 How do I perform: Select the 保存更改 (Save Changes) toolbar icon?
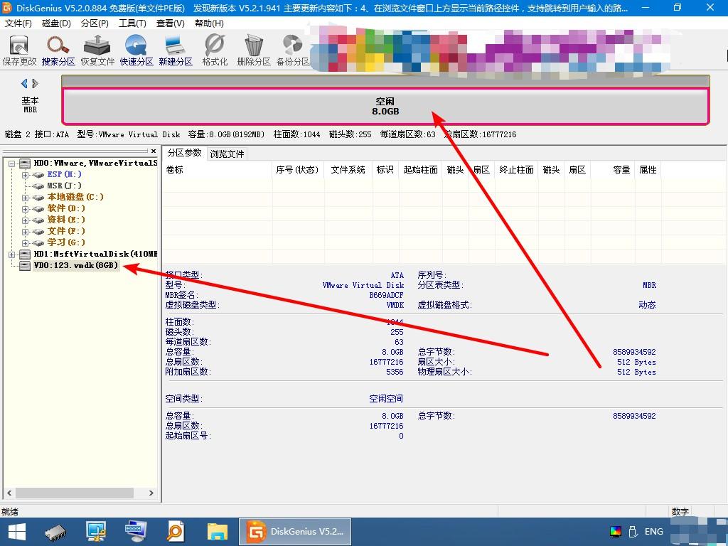coord(19,48)
